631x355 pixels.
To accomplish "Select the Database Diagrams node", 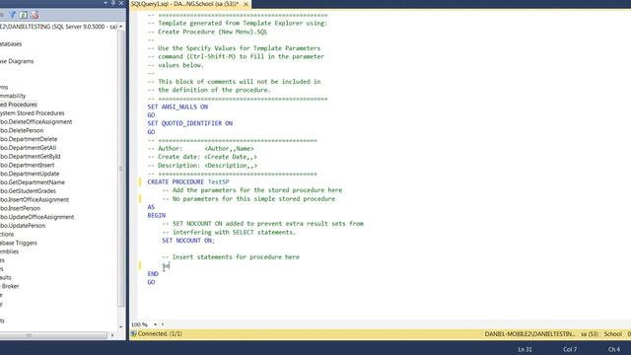I will point(17,61).
